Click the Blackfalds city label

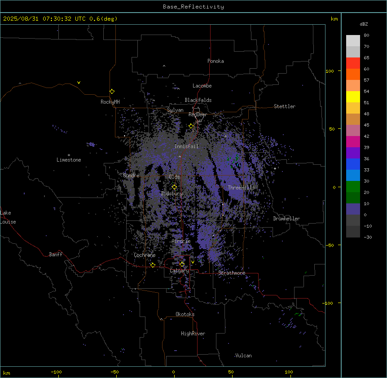click(198, 100)
